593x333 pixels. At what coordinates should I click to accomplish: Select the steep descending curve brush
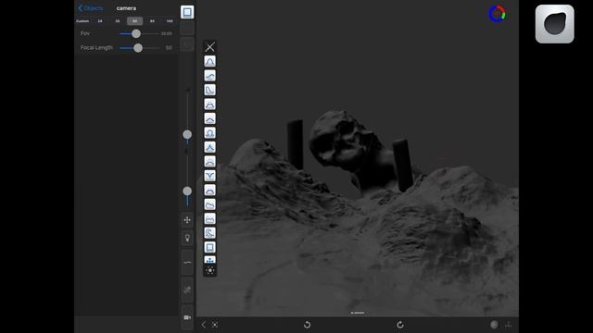tap(210, 91)
